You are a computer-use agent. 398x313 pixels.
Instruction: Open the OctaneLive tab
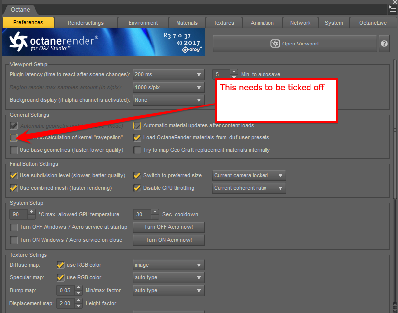click(373, 23)
